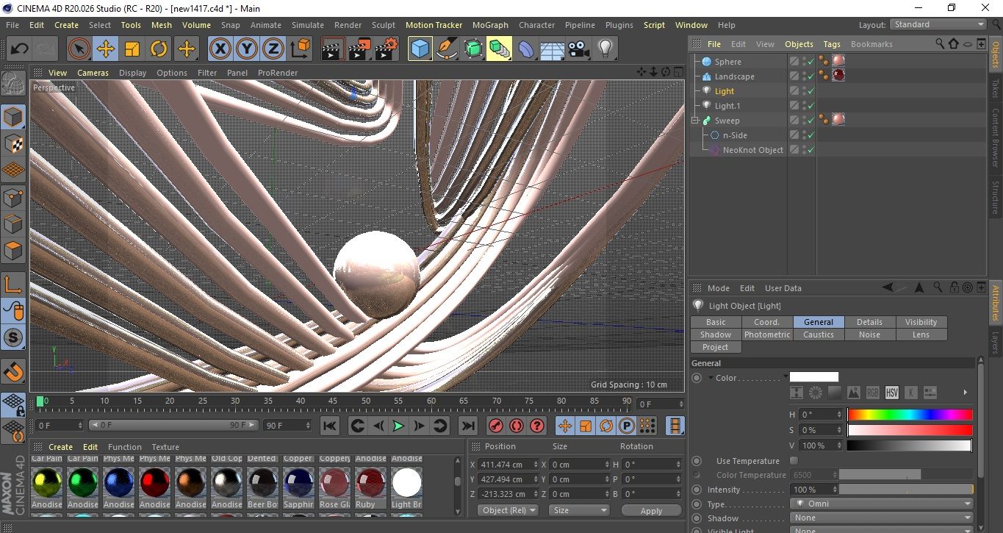This screenshot has height=533, width=1003.
Task: Click the white light Color swatch
Action: pyautogui.click(x=813, y=377)
